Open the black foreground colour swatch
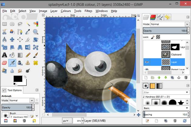The image size is (191, 127). point(18,79)
